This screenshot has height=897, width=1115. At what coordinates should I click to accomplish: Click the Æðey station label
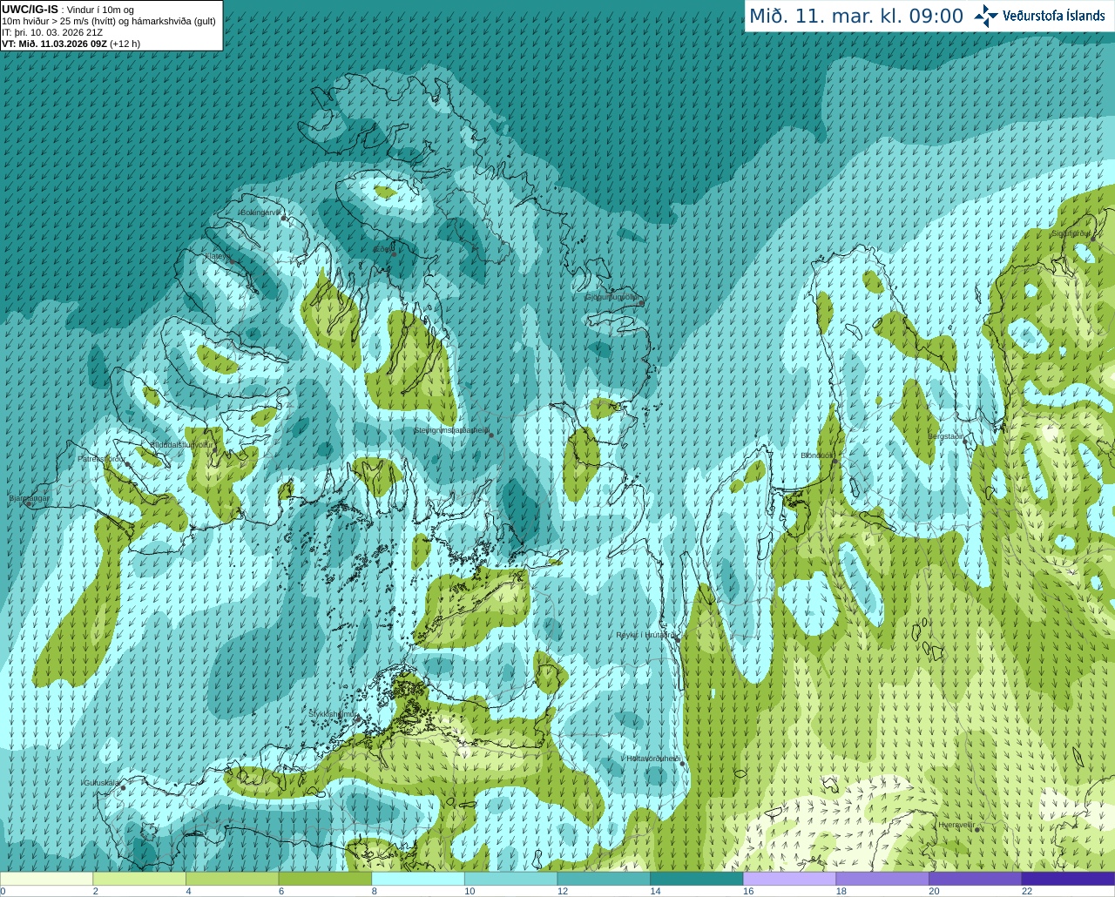[x=382, y=249]
